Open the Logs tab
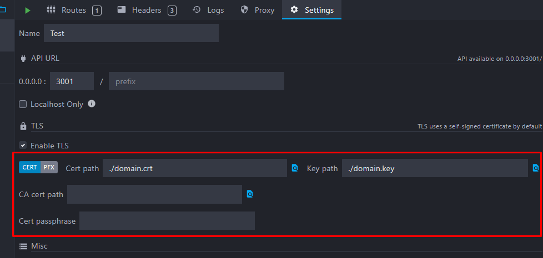Image resolution: width=543 pixels, height=258 pixels. [208, 10]
